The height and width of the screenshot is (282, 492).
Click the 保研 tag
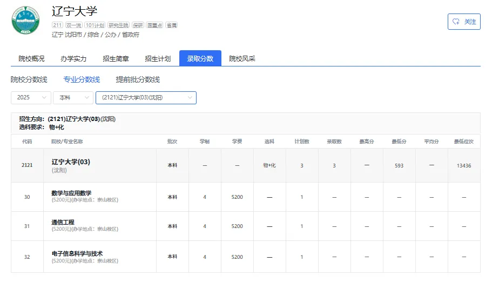pos(138,25)
